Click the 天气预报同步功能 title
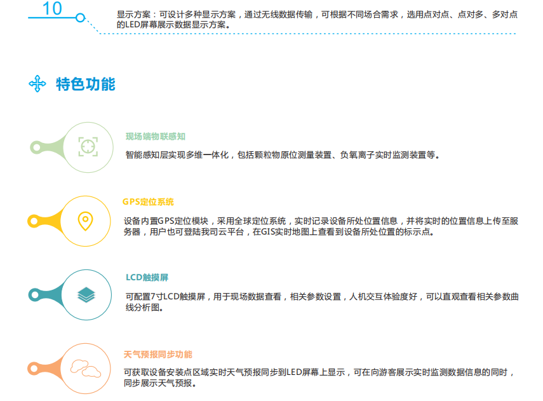Image resolution: width=543 pixels, height=401 pixels. point(158,354)
